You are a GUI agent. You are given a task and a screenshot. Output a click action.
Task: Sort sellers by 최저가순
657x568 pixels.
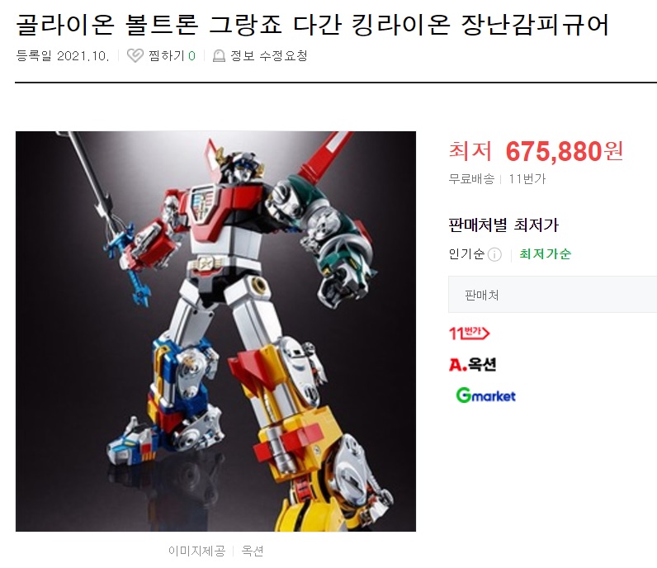pos(545,253)
